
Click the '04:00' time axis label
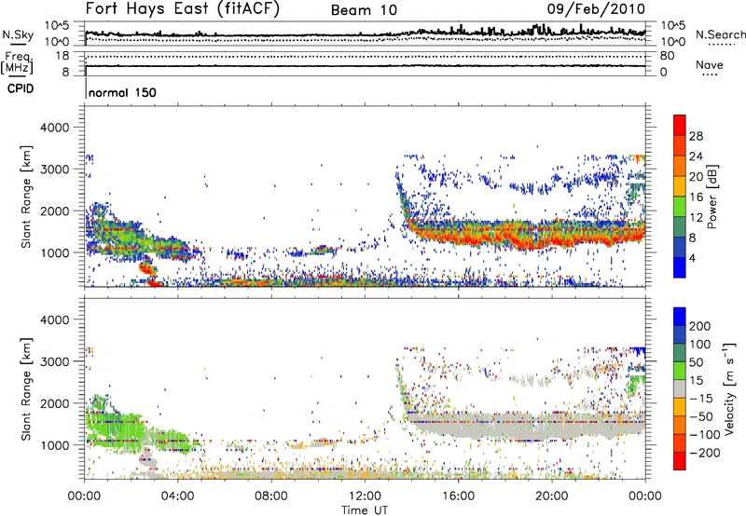[177, 496]
